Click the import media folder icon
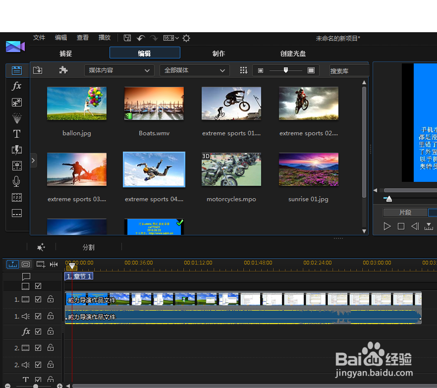Viewport: 437px width, 388px height. coord(38,70)
